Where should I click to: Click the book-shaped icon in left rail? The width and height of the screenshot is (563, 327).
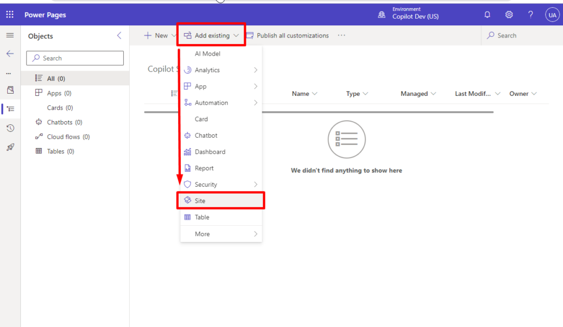pyautogui.click(x=10, y=90)
